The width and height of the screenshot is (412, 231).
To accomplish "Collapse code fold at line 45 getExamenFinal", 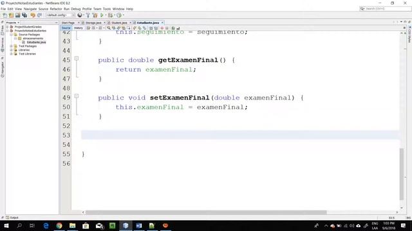I will click(77, 58).
